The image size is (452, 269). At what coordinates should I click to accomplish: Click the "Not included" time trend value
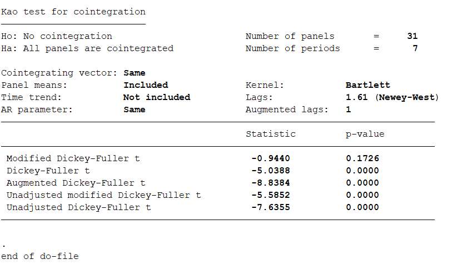(x=157, y=97)
